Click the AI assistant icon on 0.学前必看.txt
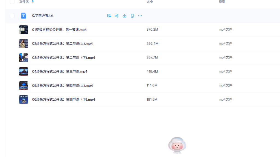Screen dimensions: 280x157 109,16
